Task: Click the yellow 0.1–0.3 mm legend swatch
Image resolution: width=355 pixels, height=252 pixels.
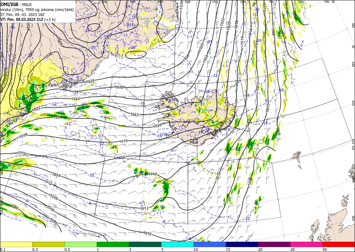Action: [x=16, y=244]
